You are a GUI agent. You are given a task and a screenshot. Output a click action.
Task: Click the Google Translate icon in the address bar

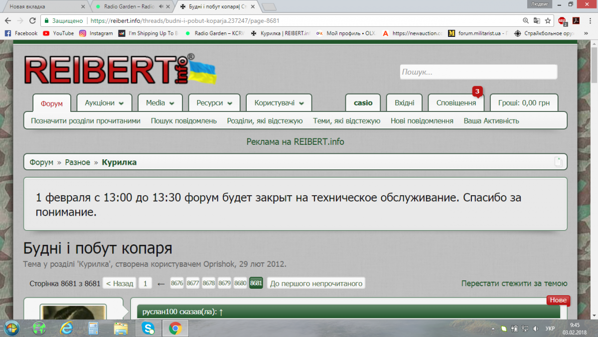point(537,21)
